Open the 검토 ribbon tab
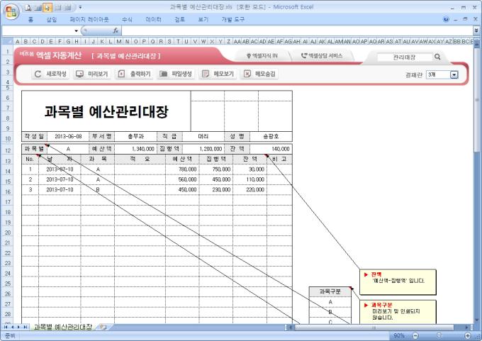 (x=179, y=19)
